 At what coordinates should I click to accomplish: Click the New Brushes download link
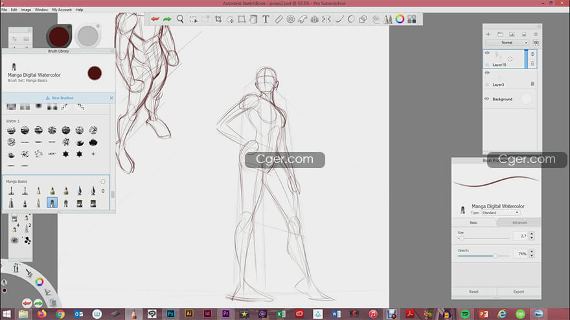[60, 98]
